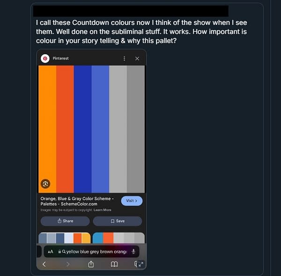Screen dimensions: 281x276
Task: Tap the AA text size control
Action: click(x=51, y=252)
